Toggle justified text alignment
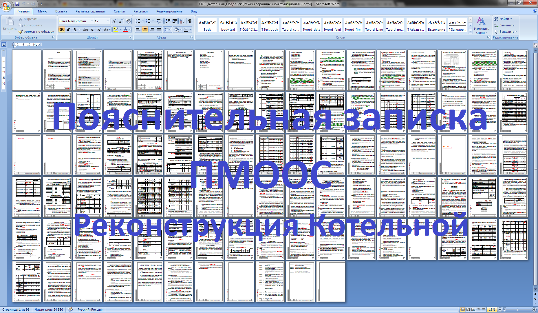 [x=158, y=29]
